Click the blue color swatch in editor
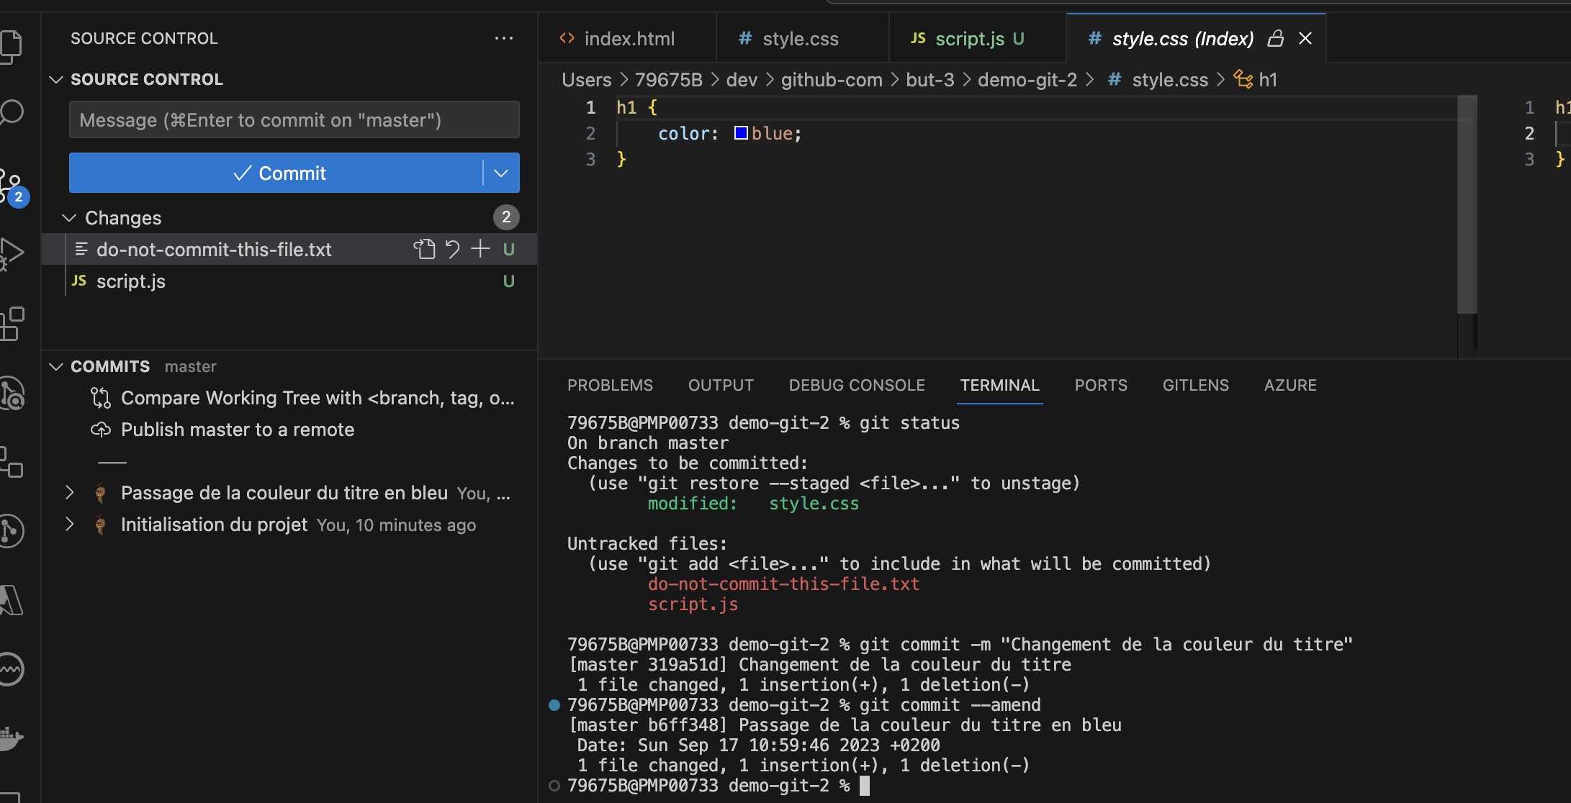Image resolution: width=1571 pixels, height=803 pixels. 741,133
